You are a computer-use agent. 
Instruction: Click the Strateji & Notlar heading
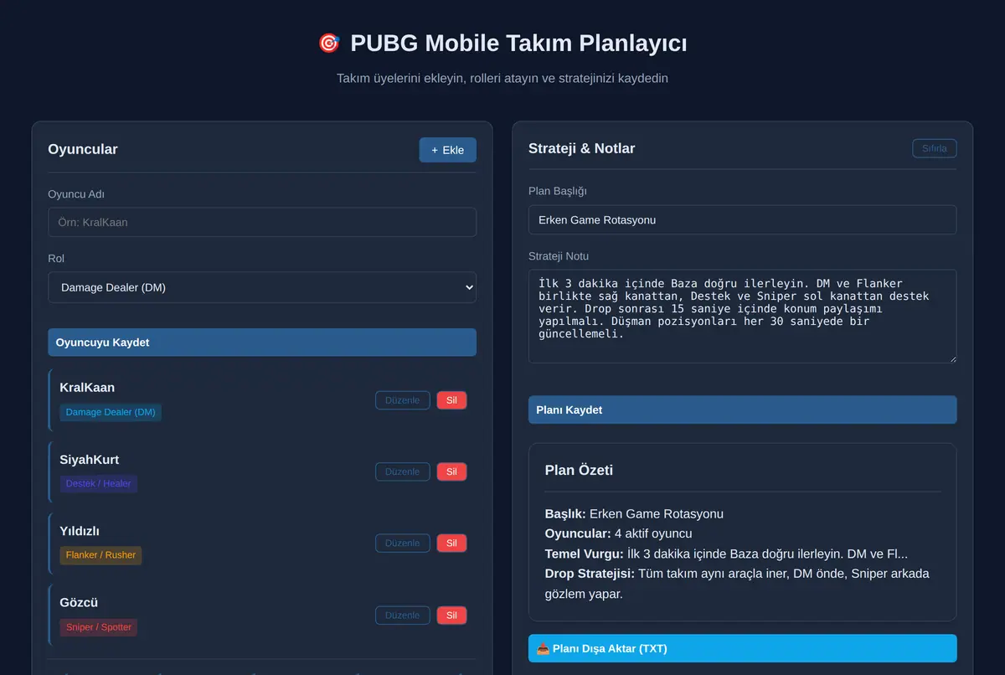tap(582, 148)
